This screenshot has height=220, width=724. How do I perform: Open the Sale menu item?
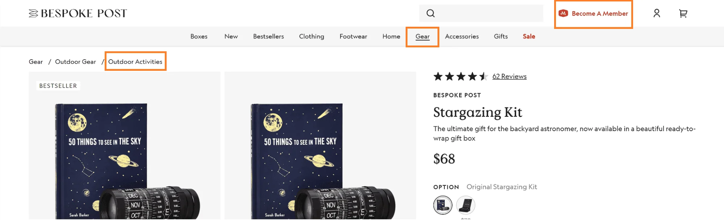point(528,36)
